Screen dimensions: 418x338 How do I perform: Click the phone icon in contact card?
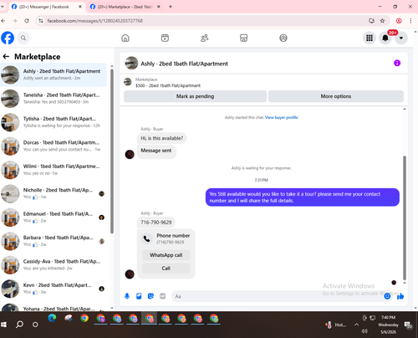pyautogui.click(x=146, y=238)
